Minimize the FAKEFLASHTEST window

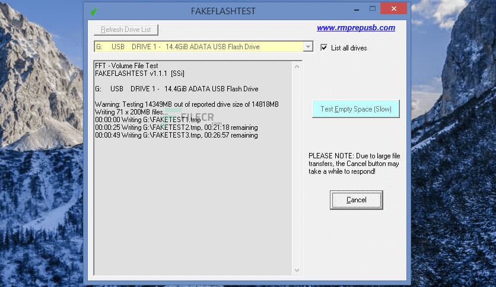click(x=357, y=9)
